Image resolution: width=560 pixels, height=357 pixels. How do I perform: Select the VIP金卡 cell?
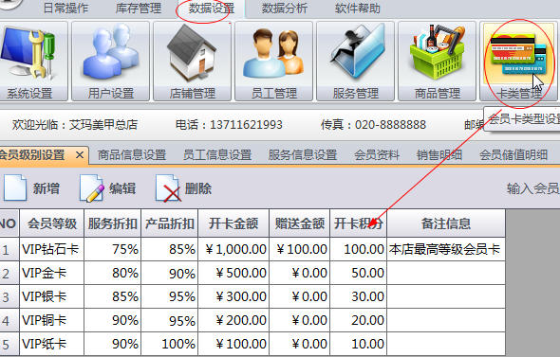(52, 273)
